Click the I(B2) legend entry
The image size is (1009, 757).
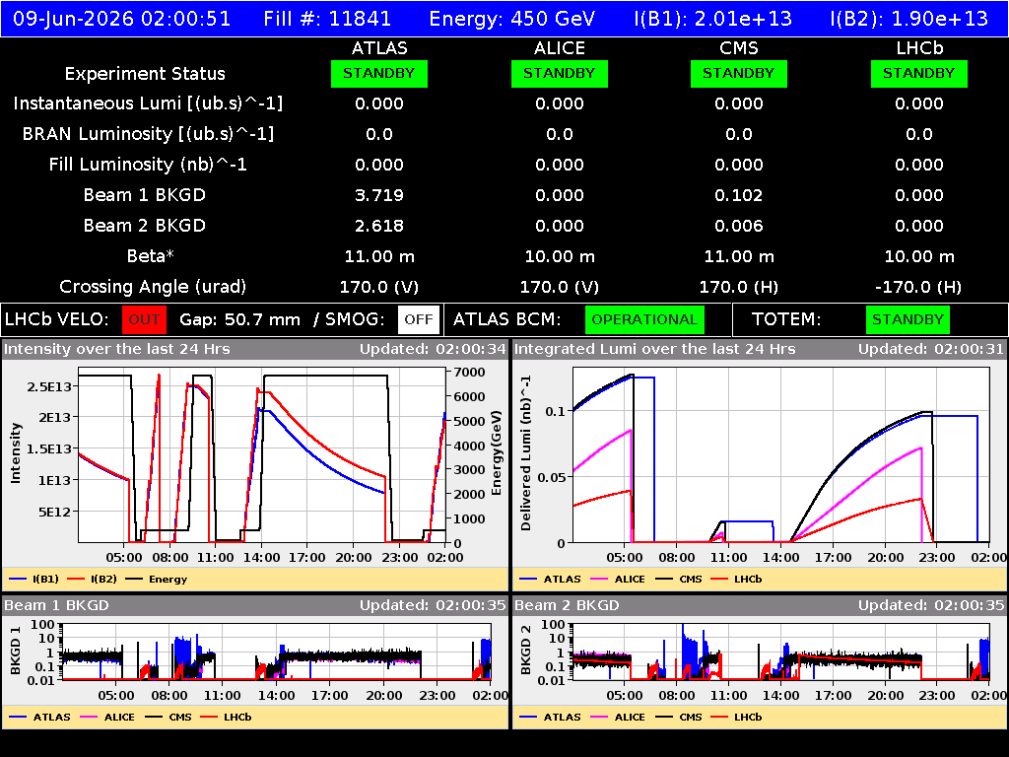pos(93,579)
